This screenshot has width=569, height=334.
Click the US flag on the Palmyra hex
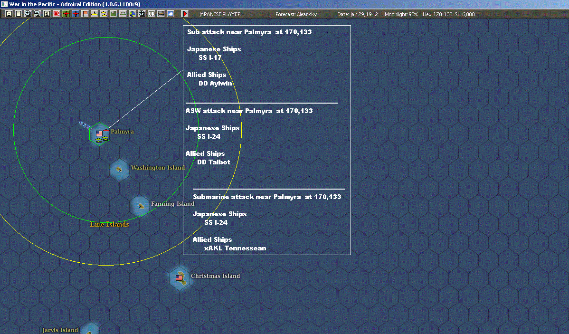click(99, 134)
